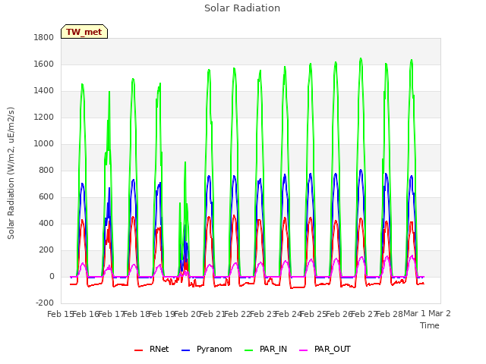The image size is (486, 364).
Task: Click the Feb 24 x-axis date label
Action: click(289, 314)
